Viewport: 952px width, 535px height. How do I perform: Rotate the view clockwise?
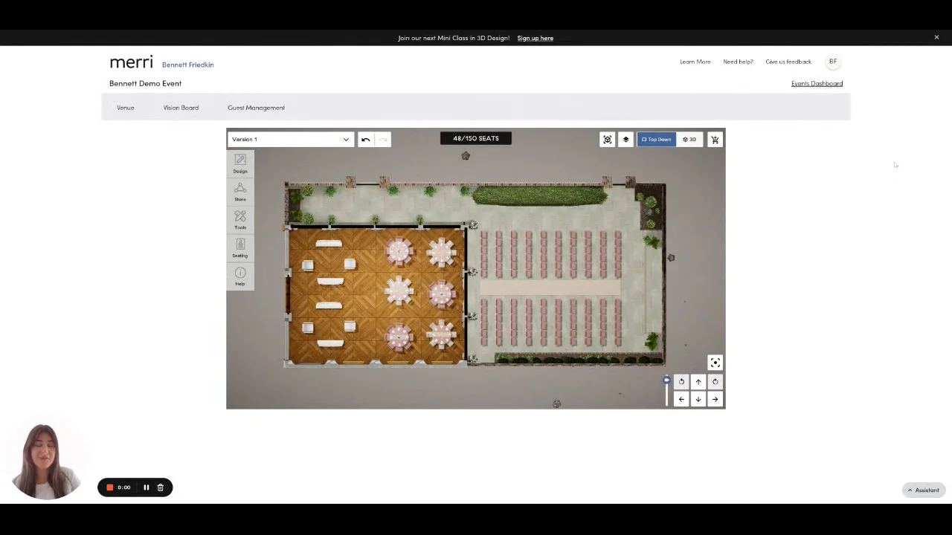715,381
